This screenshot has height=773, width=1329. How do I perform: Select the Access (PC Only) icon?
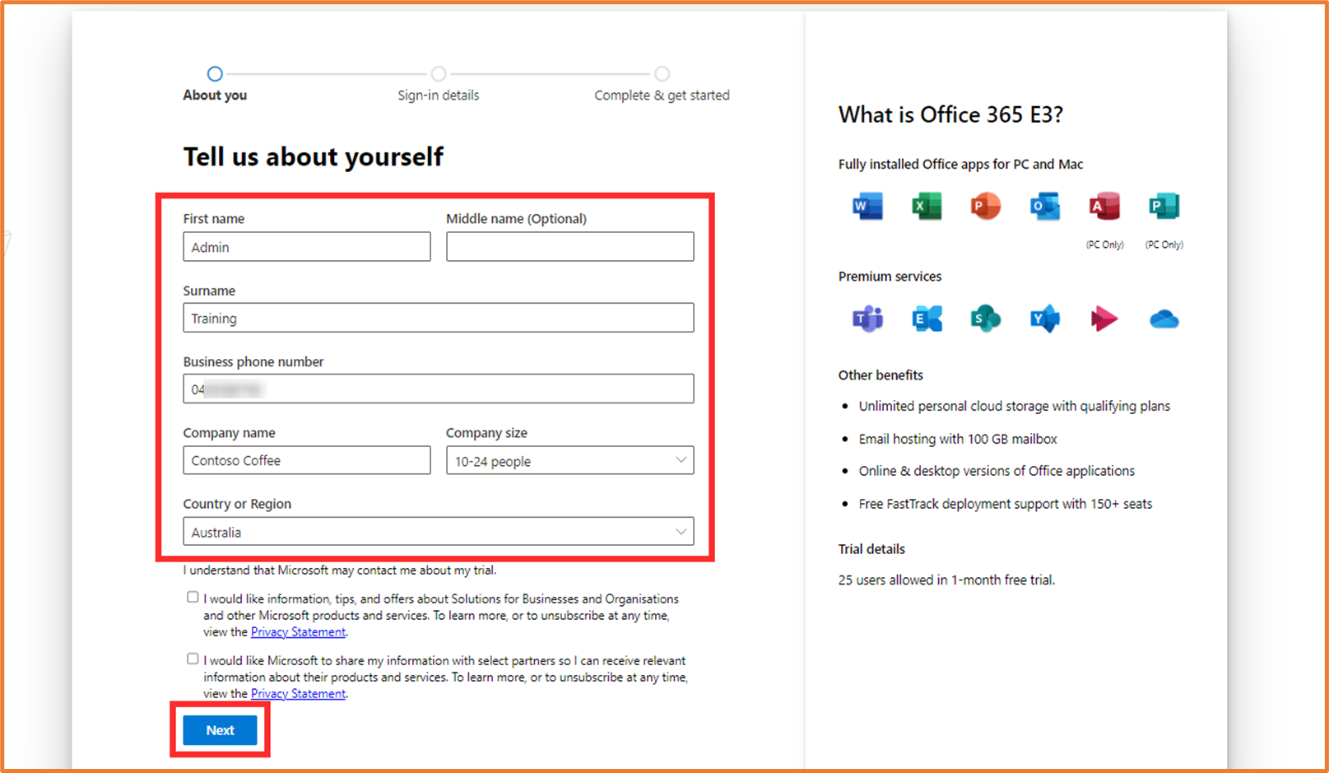click(1104, 206)
